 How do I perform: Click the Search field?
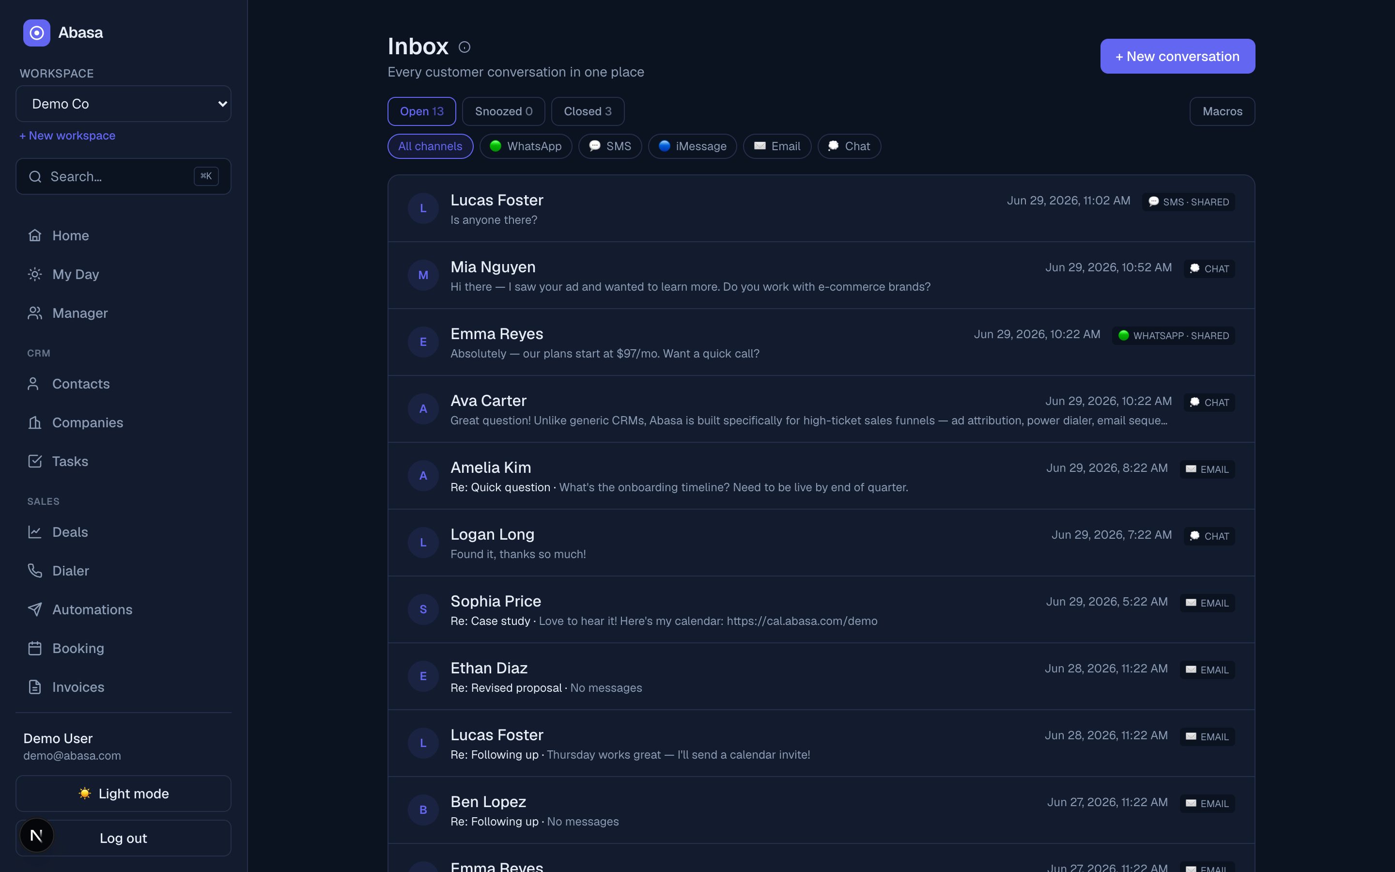click(124, 176)
